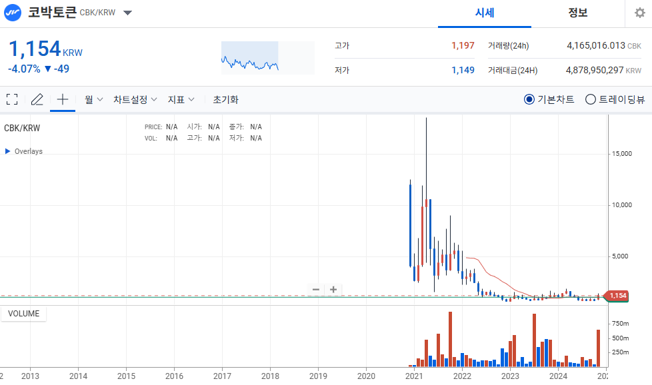This screenshot has width=652, height=385.
Task: Click the CBK/KRW chart legend label
Action: point(22,128)
